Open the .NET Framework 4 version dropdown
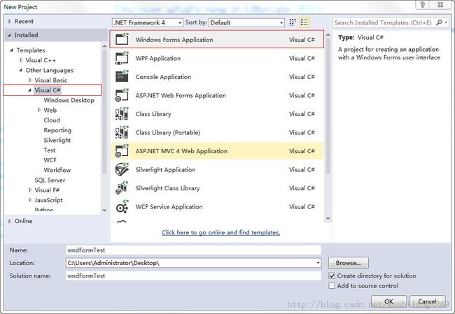This screenshot has width=455, height=314. pos(148,22)
